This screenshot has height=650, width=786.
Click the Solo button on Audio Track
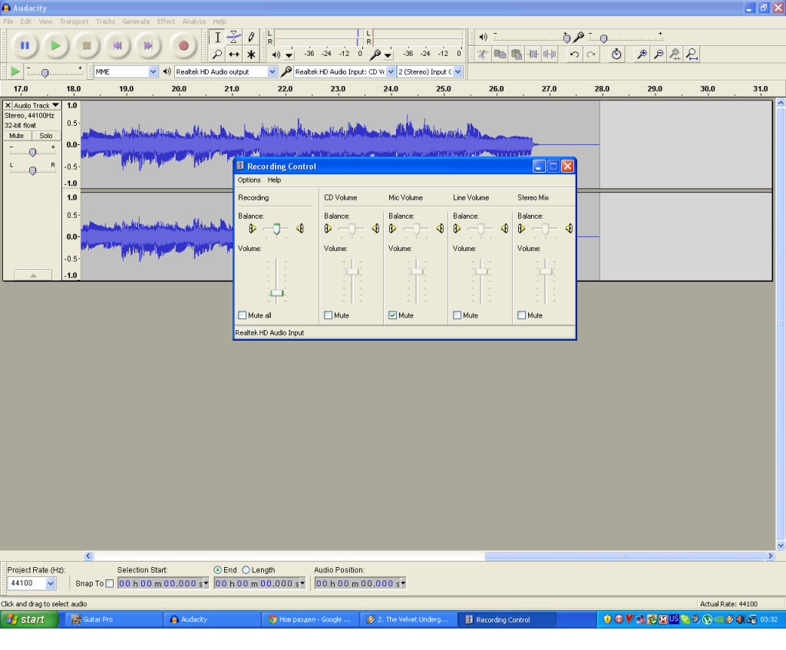46,136
